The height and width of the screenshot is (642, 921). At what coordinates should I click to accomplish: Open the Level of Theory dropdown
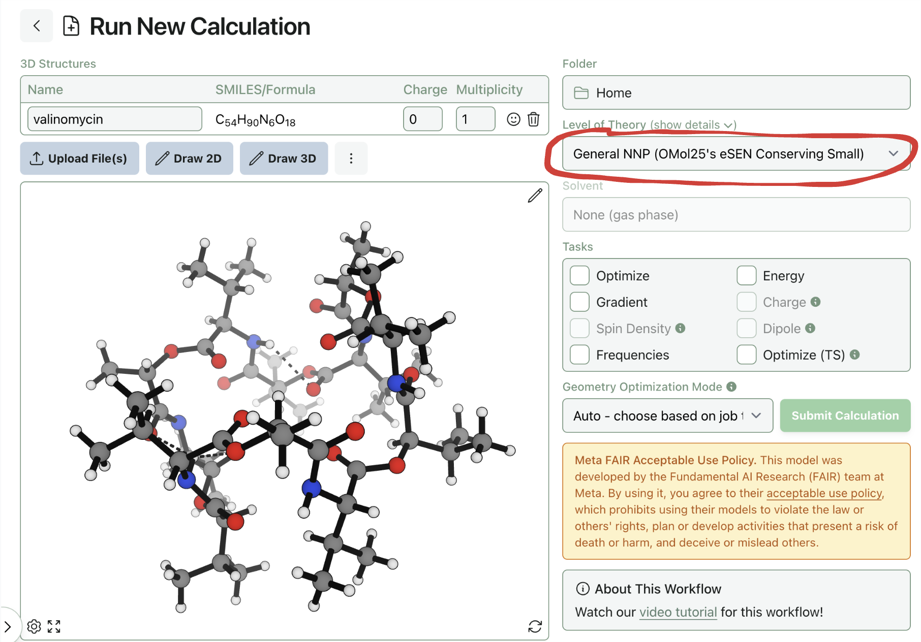click(x=735, y=154)
